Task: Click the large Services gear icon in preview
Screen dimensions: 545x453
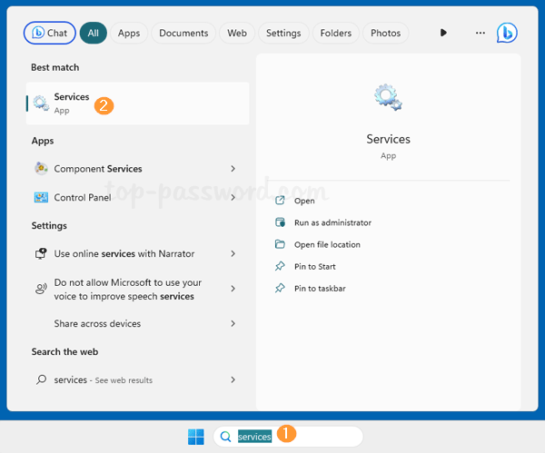Action: (x=388, y=98)
